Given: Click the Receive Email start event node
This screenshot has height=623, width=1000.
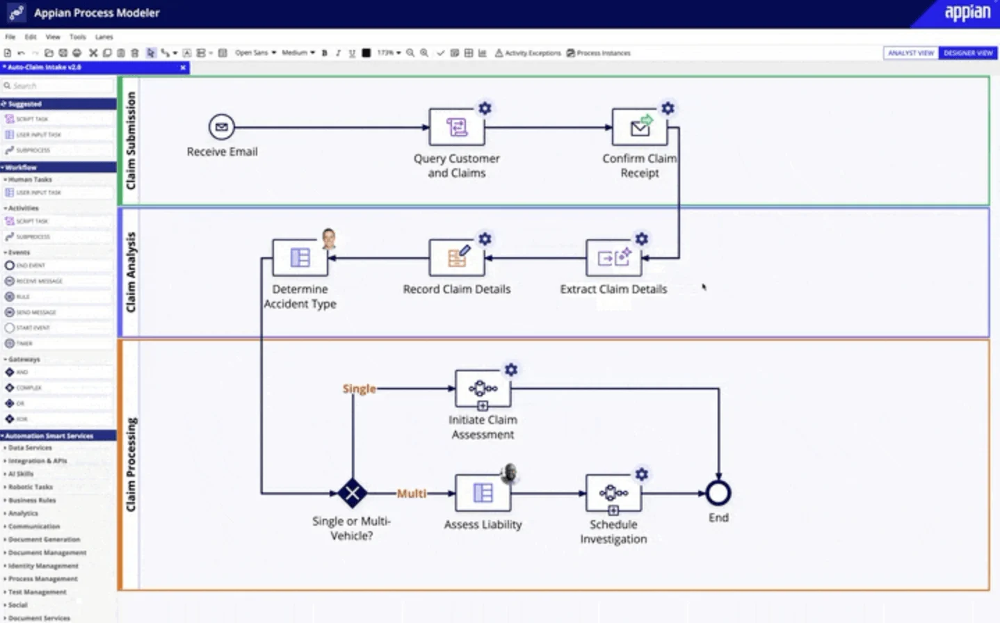Looking at the screenshot, I should coord(222,127).
